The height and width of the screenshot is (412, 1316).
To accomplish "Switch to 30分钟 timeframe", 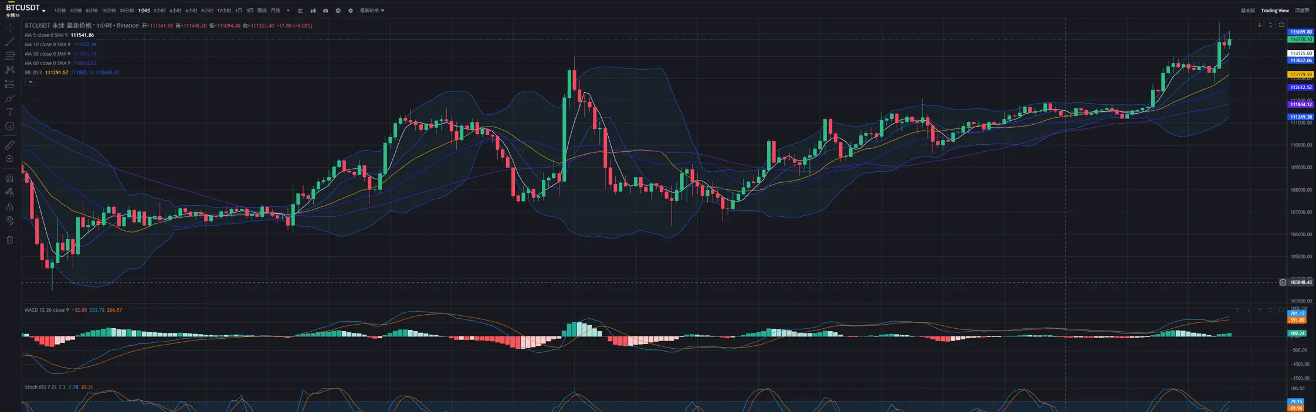I will [x=127, y=11].
